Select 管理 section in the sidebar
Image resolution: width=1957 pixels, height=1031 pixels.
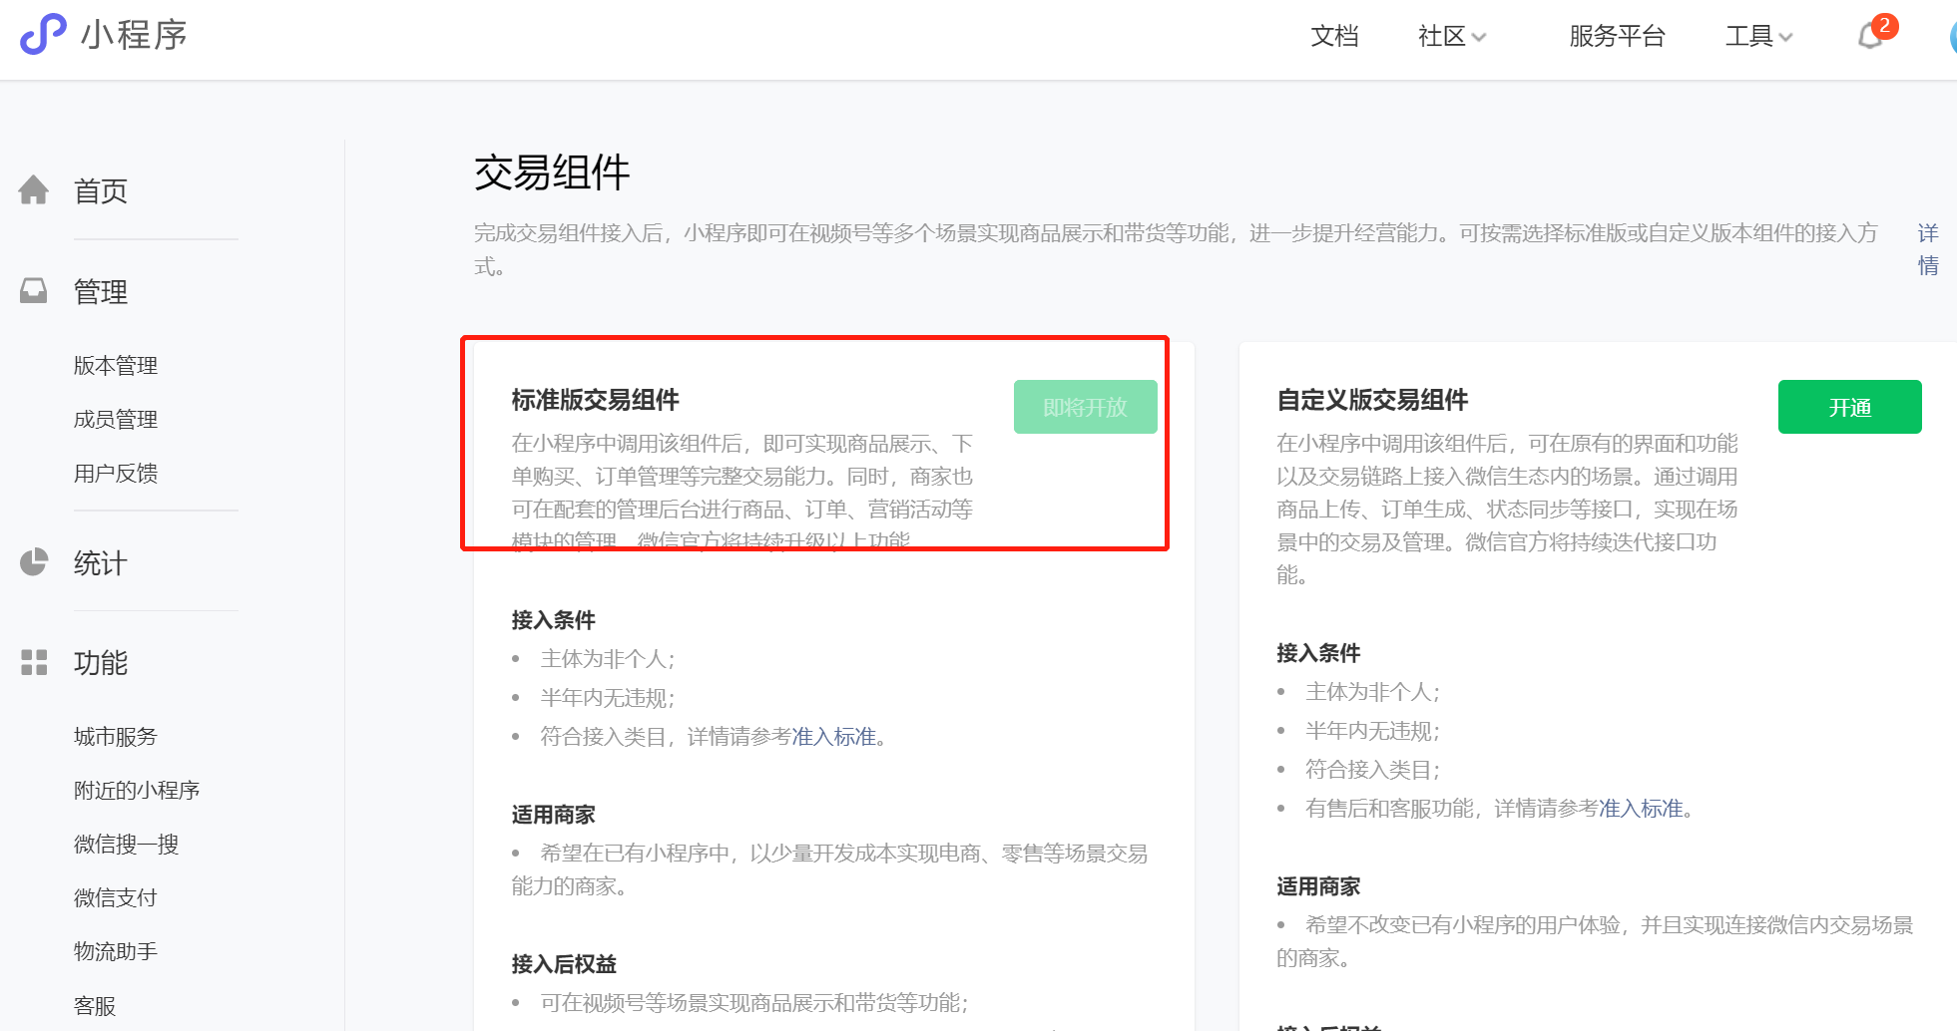101,292
